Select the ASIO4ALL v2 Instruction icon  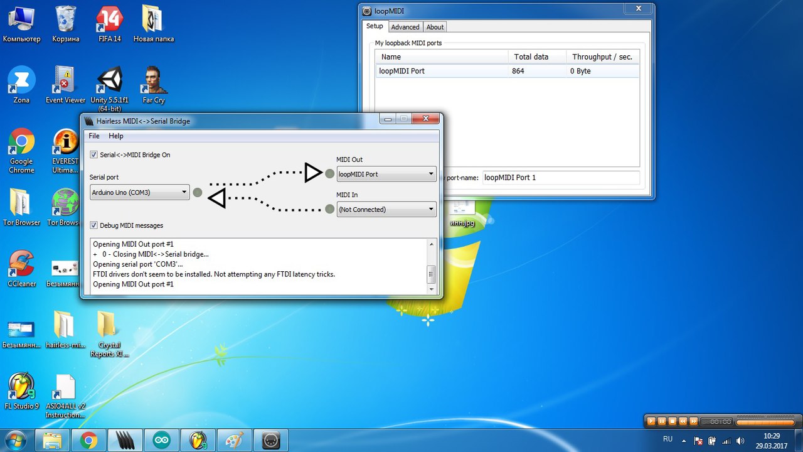tap(65, 395)
